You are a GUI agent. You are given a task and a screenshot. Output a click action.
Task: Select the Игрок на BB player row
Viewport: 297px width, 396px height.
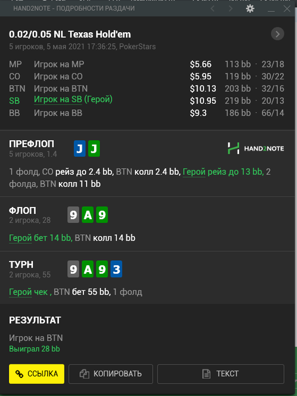(146, 113)
